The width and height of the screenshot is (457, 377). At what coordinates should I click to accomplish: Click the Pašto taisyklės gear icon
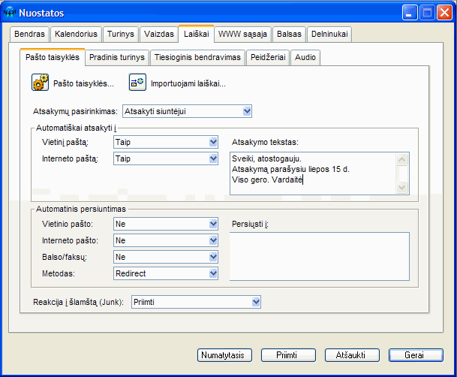coord(41,83)
